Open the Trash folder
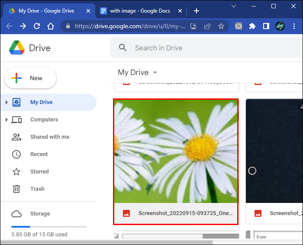 click(37, 189)
